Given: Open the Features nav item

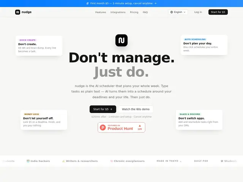Looking at the screenshot, I should pos(101,12).
